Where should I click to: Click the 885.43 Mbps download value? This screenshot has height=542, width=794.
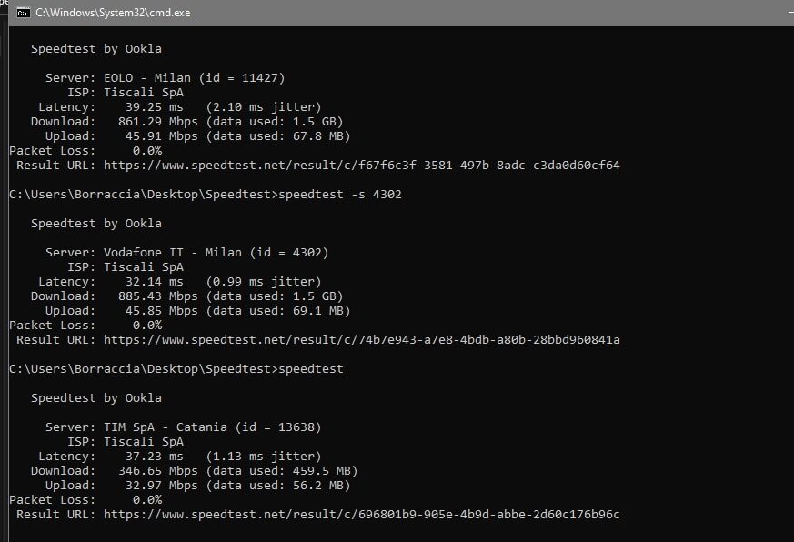(x=158, y=296)
